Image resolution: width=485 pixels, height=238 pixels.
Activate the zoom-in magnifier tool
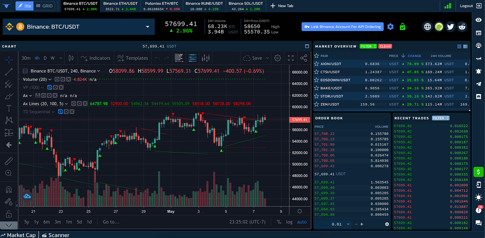[x=9, y=173]
